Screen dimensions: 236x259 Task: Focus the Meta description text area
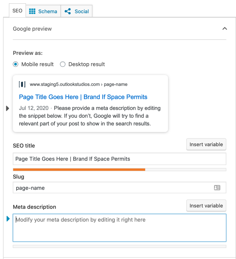120,228
